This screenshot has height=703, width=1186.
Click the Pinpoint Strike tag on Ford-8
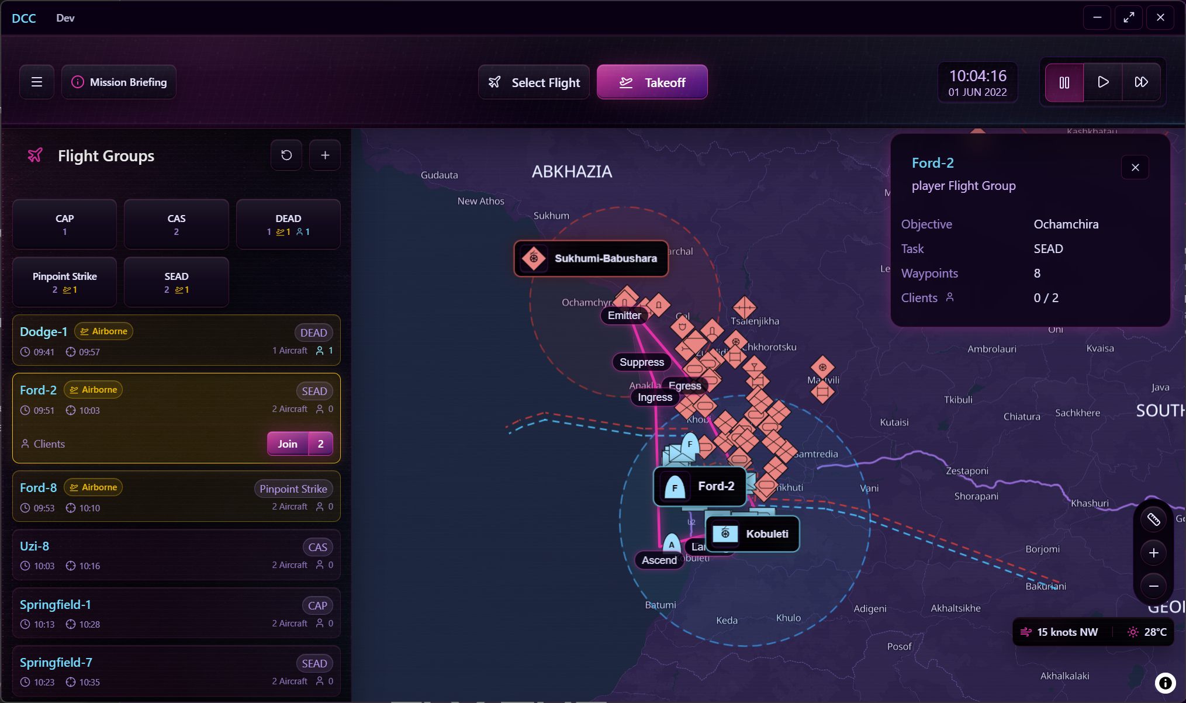coord(293,489)
